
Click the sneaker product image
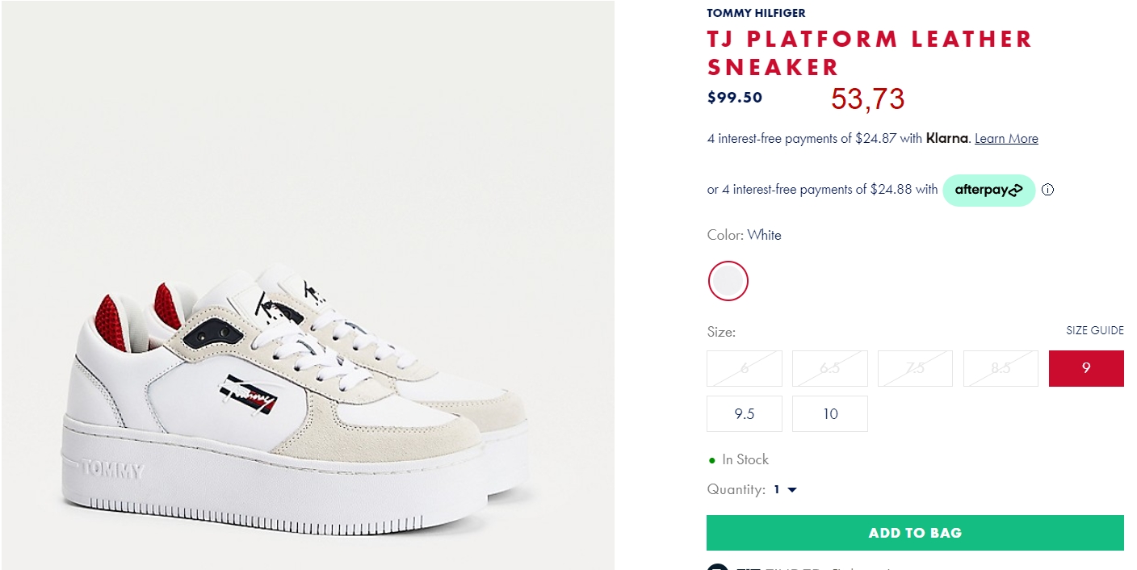(308, 285)
